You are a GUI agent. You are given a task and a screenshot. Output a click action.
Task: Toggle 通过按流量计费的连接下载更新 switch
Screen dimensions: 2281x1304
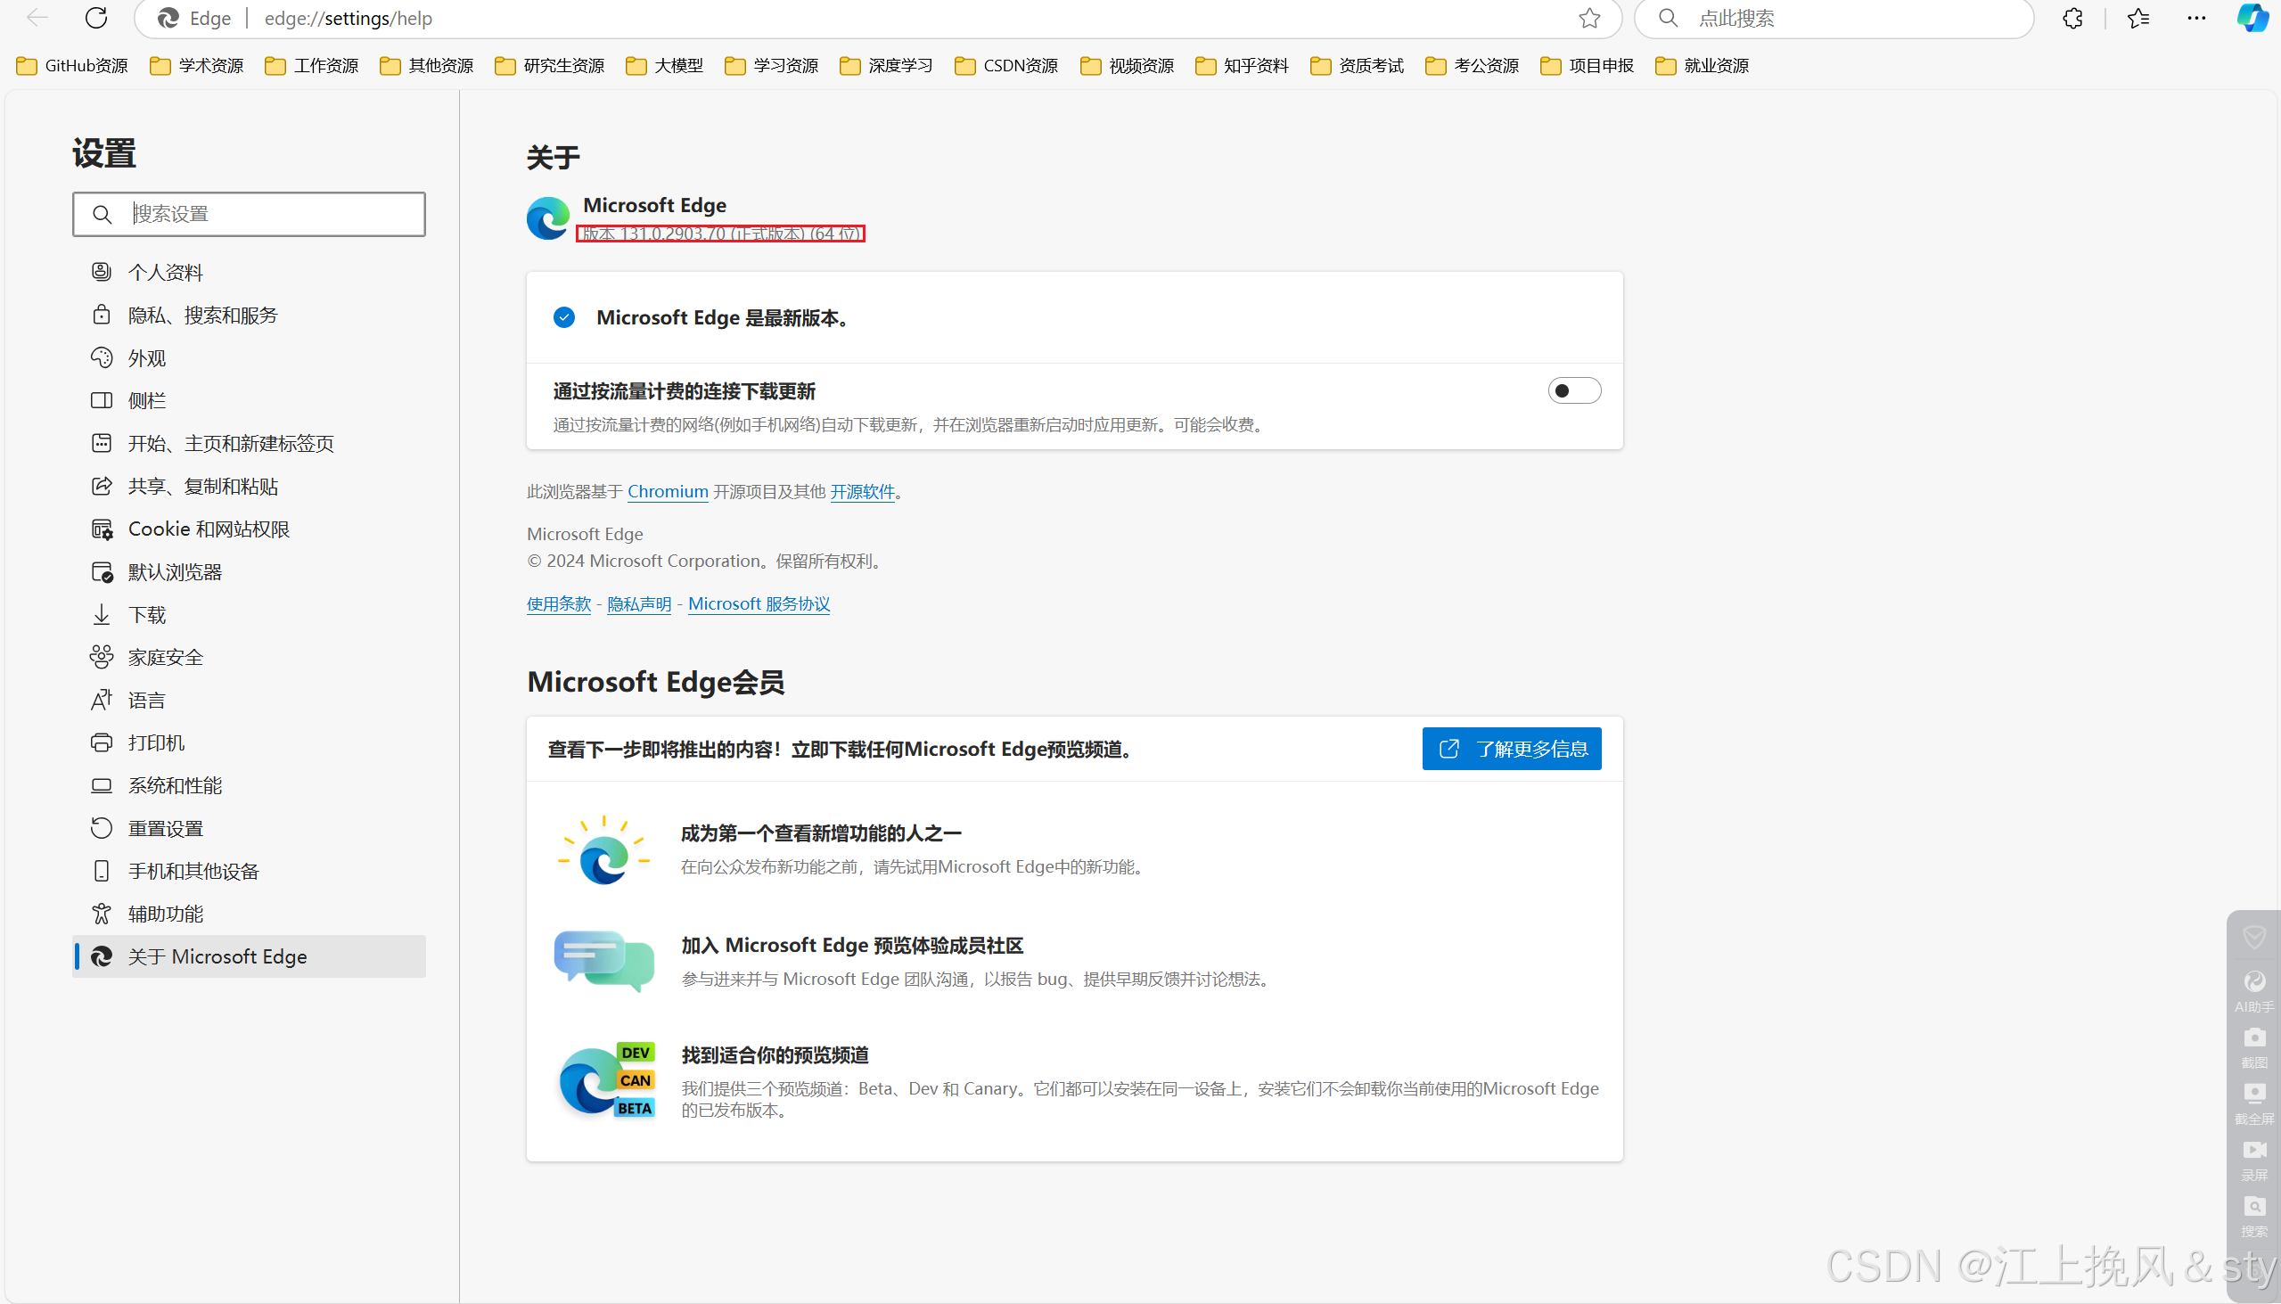[x=1574, y=390]
